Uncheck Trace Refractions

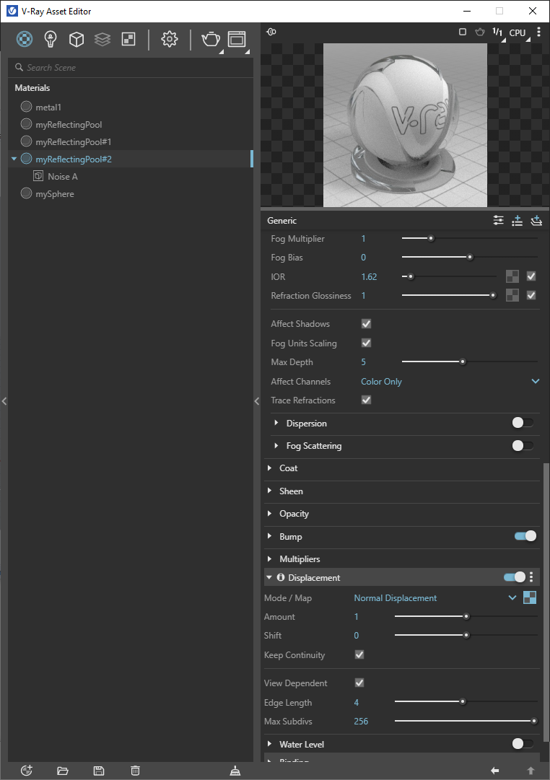367,400
